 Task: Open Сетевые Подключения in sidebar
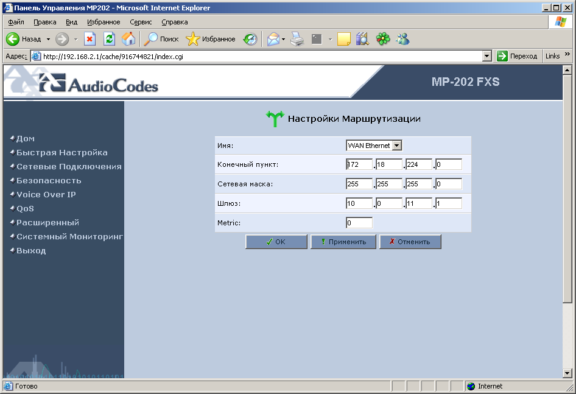(x=69, y=166)
